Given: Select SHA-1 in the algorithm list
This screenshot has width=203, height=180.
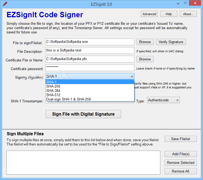Looking at the screenshot, I should [x=90, y=82].
